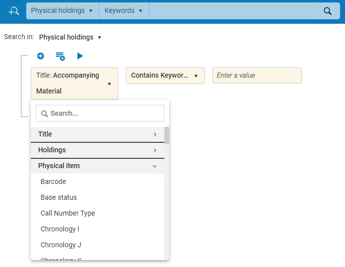Collapse the Title: Accompanying Material field selector
Viewport: 345px width, 267px height.
74,83
